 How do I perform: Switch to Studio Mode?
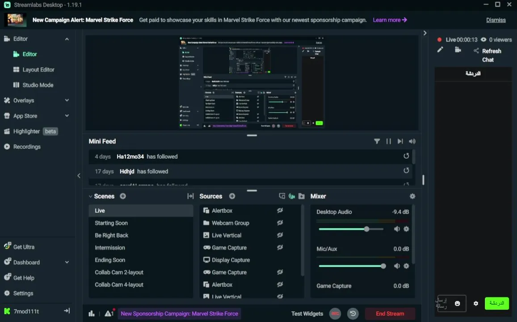(38, 85)
